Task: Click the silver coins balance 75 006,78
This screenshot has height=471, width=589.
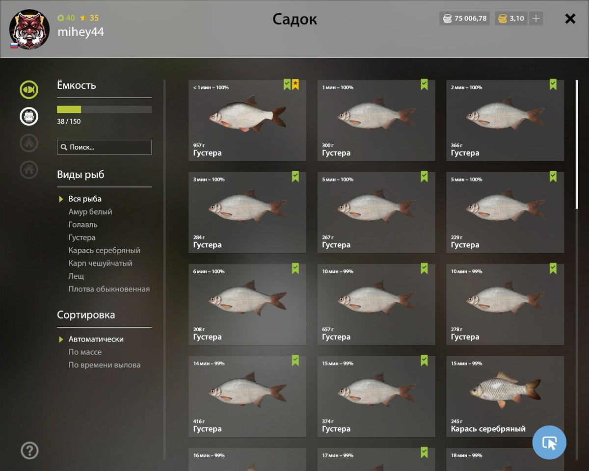Action: (x=464, y=19)
